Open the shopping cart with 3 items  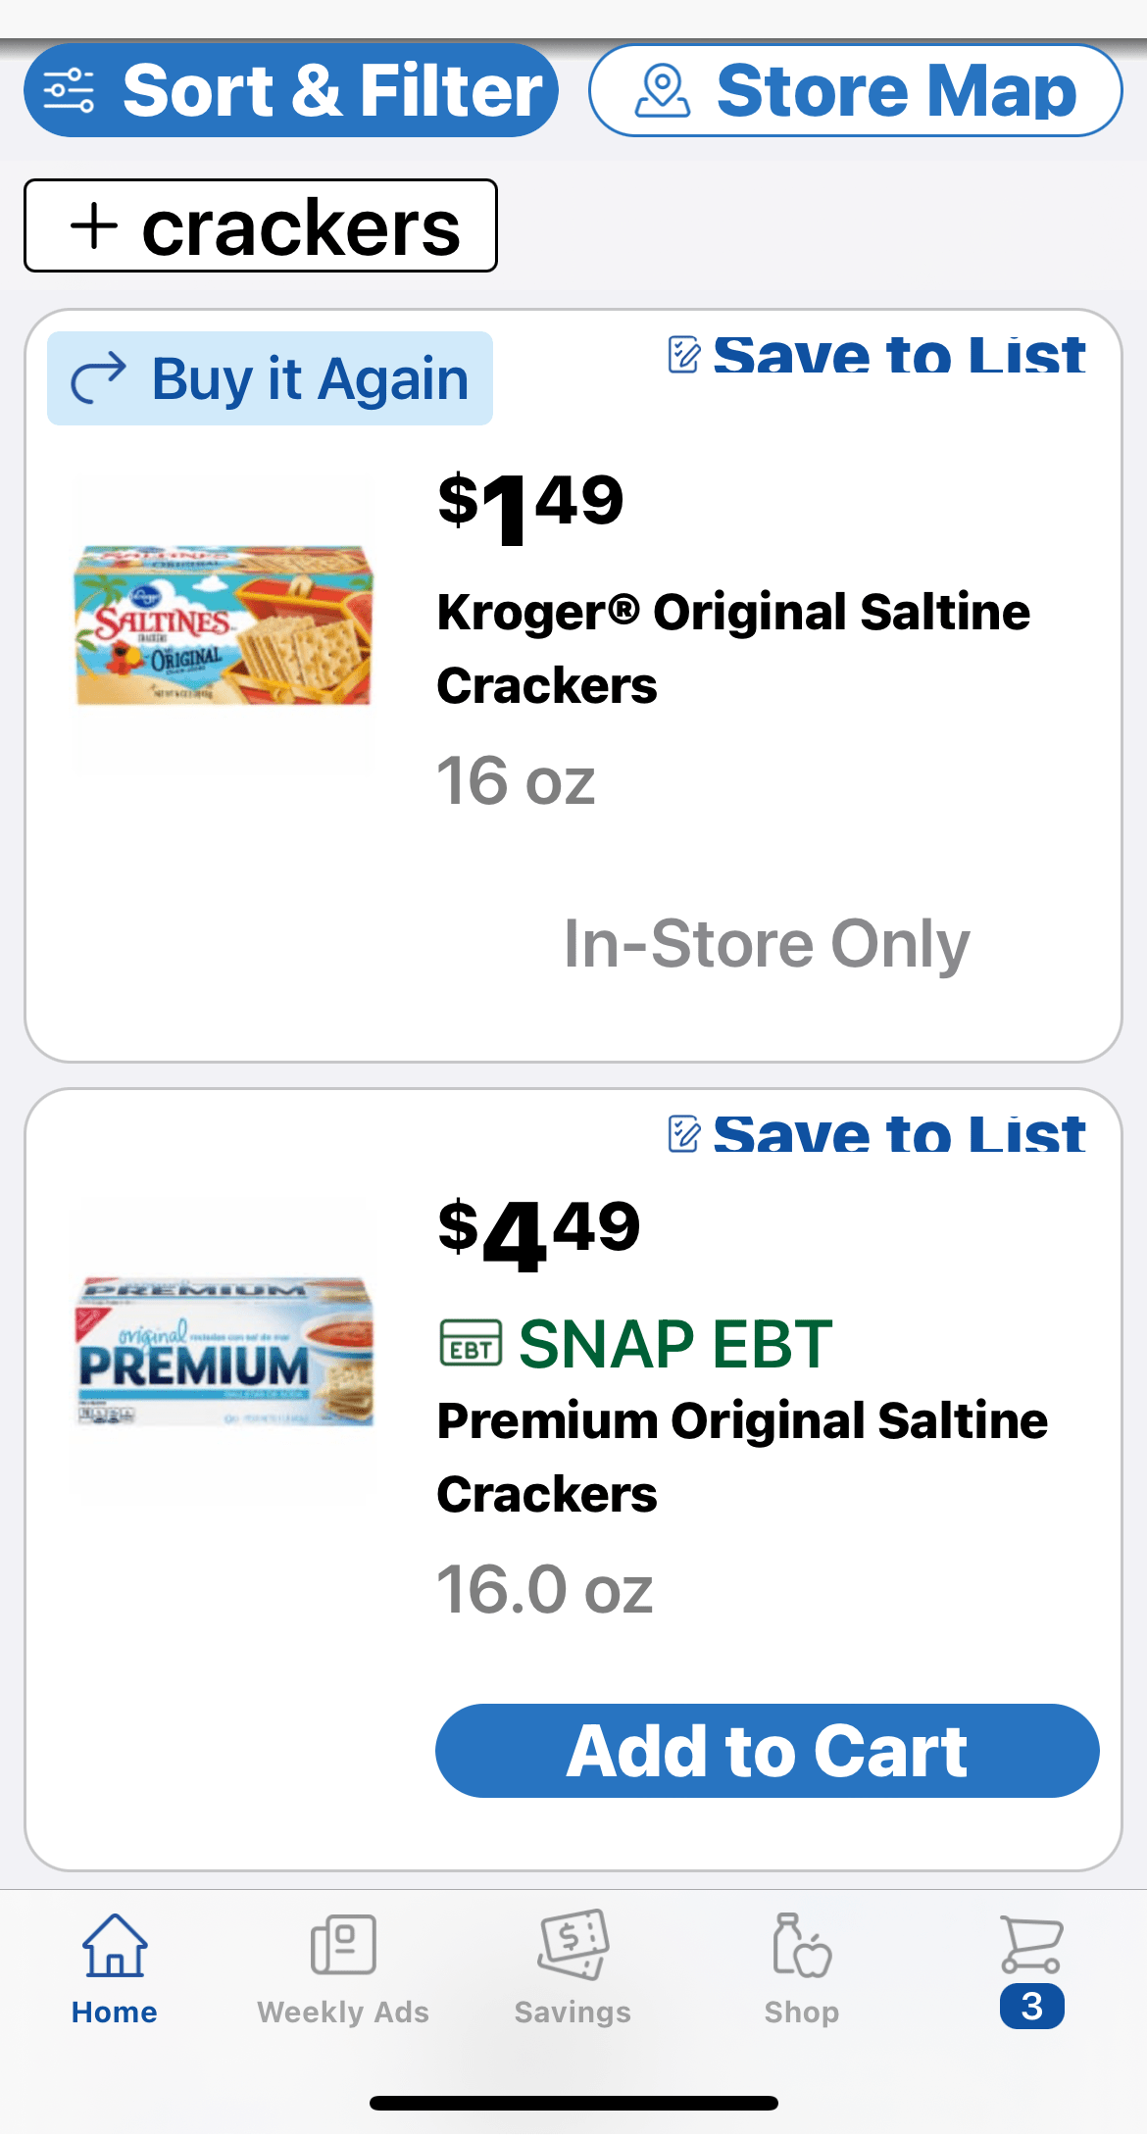click(1031, 1968)
